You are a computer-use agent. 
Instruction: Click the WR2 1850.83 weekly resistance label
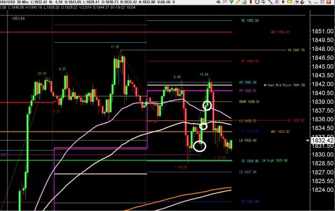point(280,32)
